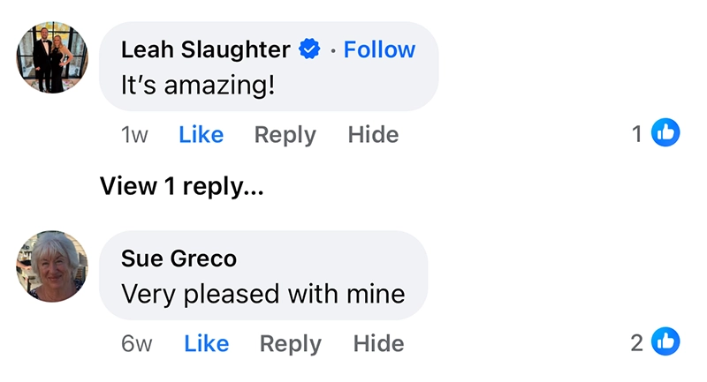Hide Leah Slaughter's comment
The width and height of the screenshot is (707, 382).
pos(373,135)
